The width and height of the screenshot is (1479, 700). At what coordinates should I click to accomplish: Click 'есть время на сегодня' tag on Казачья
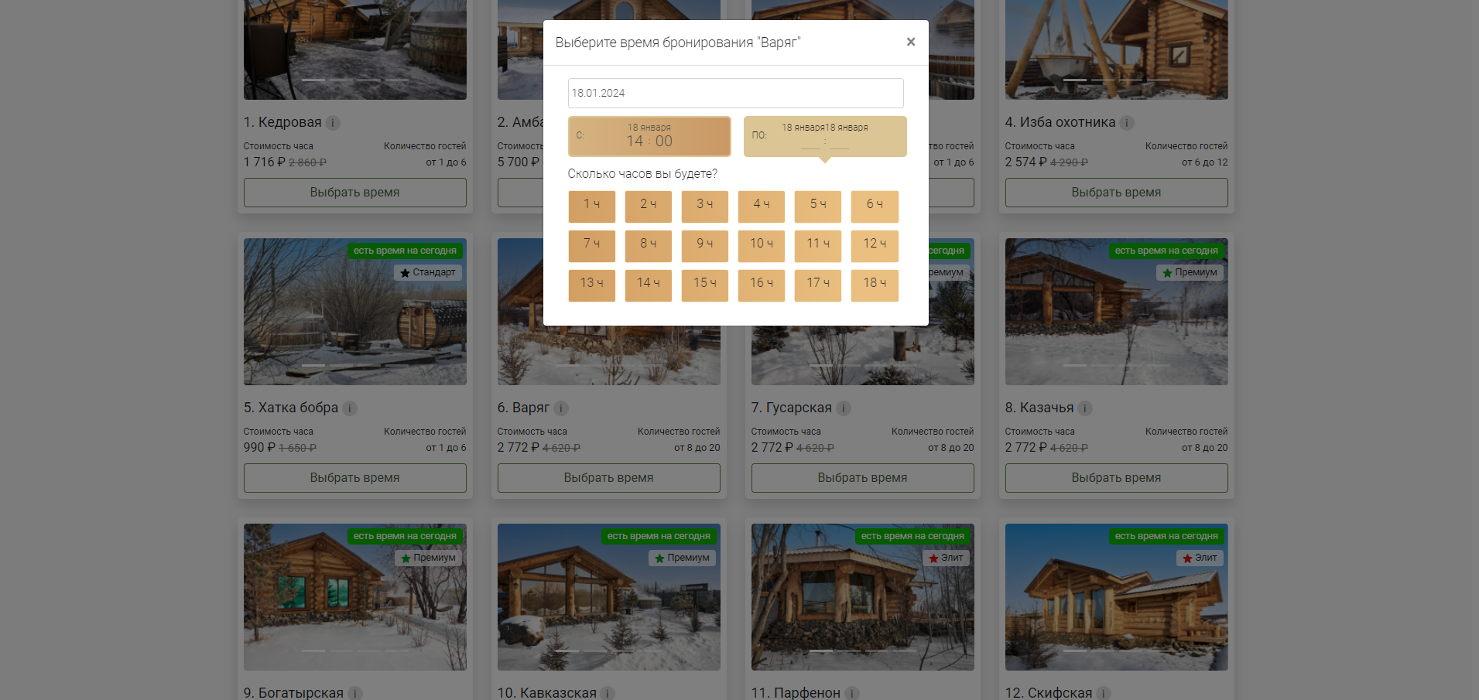pyautogui.click(x=1166, y=251)
